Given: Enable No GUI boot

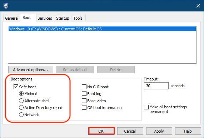Looking at the screenshot, I should (84, 87).
